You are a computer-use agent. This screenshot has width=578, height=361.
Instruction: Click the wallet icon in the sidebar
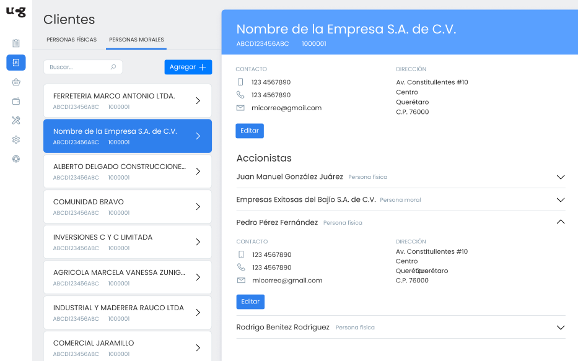pos(16,101)
